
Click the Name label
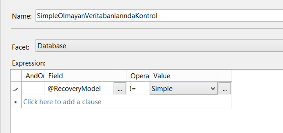click(x=22, y=16)
